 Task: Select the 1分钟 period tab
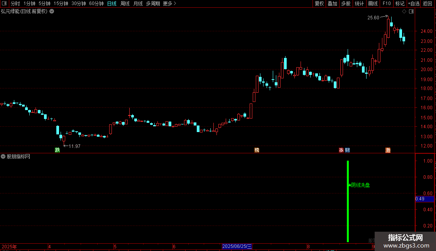29,3
